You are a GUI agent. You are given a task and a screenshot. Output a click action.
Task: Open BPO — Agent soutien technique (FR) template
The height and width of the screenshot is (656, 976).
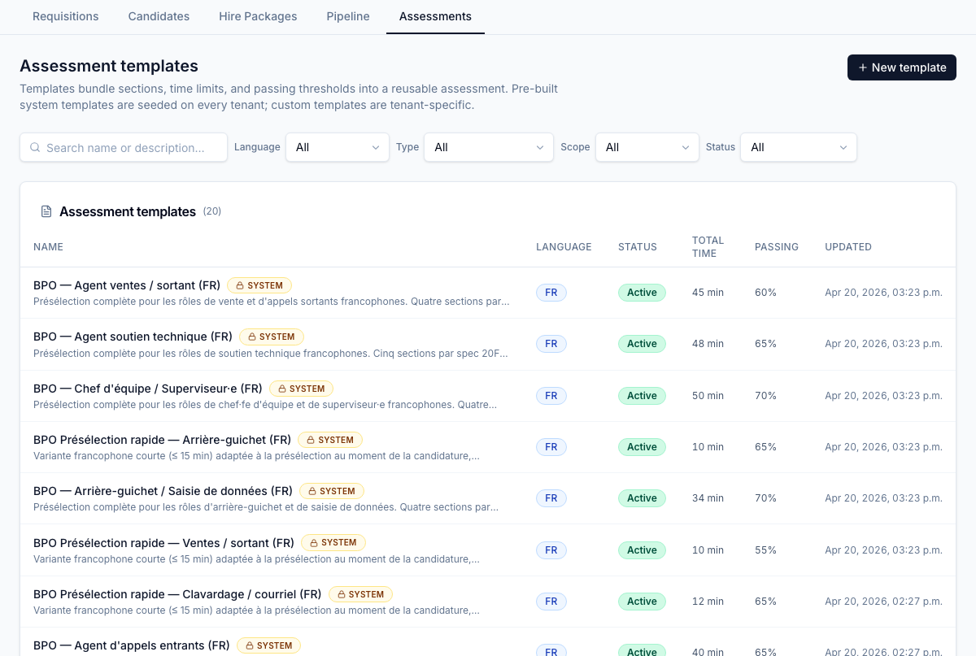133,337
